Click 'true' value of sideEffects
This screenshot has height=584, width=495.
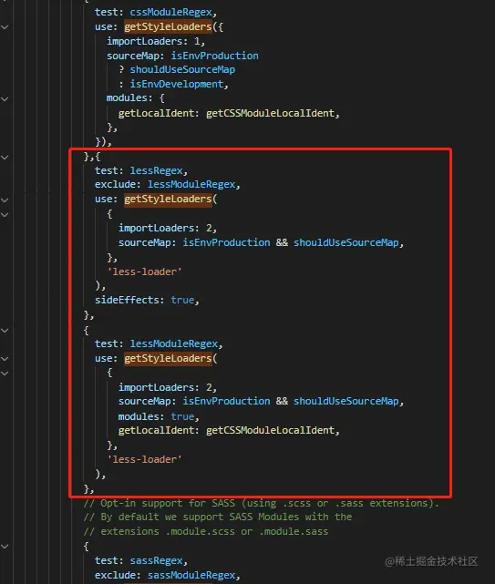coord(182,300)
